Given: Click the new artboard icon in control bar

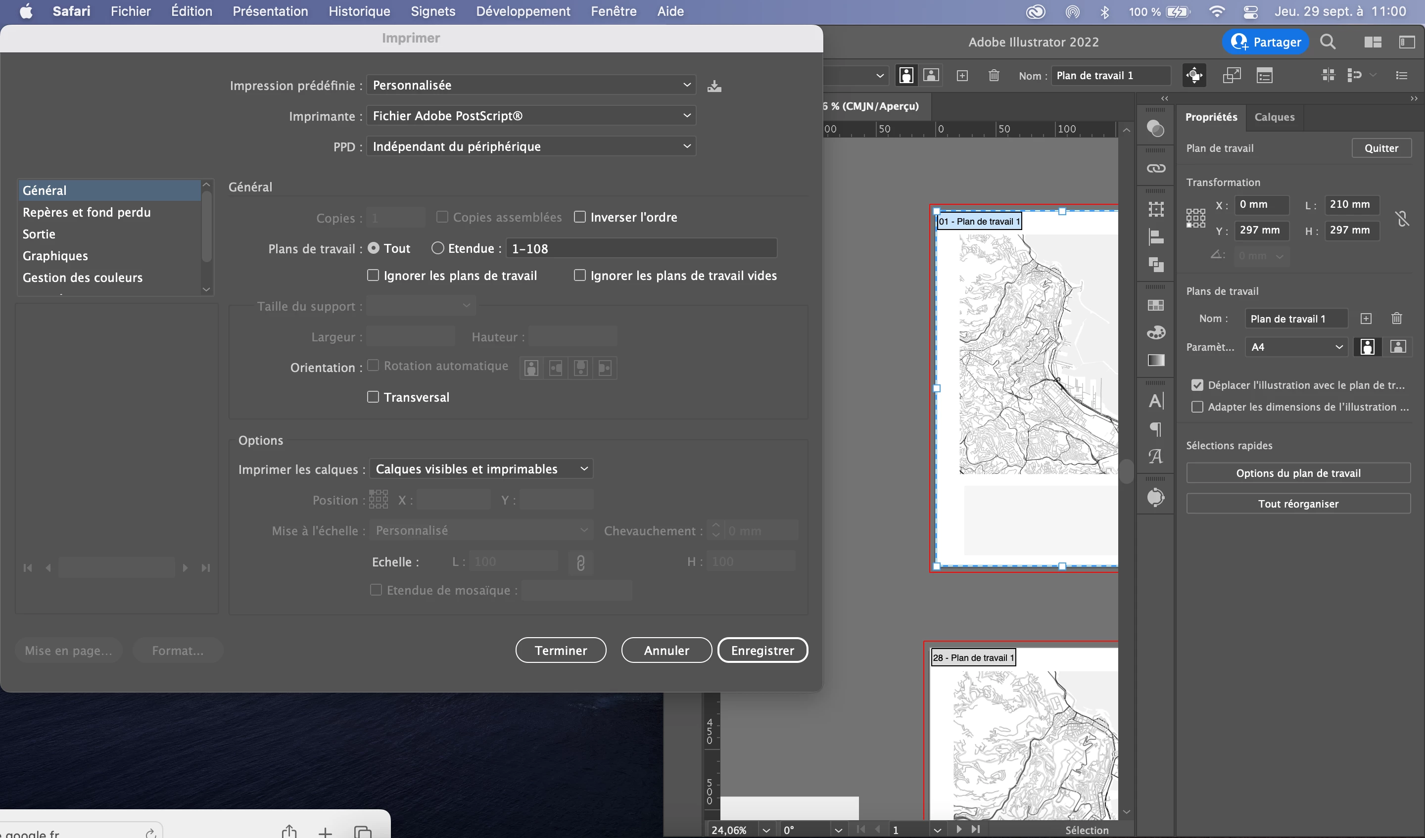Looking at the screenshot, I should [962, 76].
